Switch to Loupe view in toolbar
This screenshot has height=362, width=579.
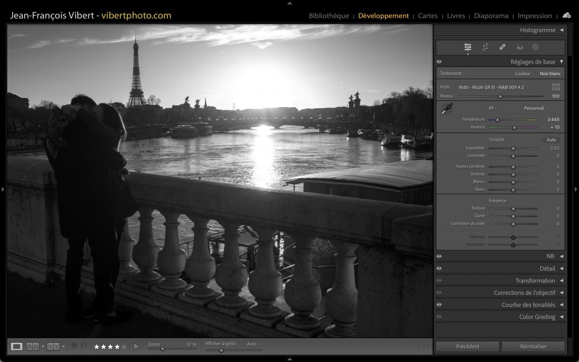(x=17, y=346)
